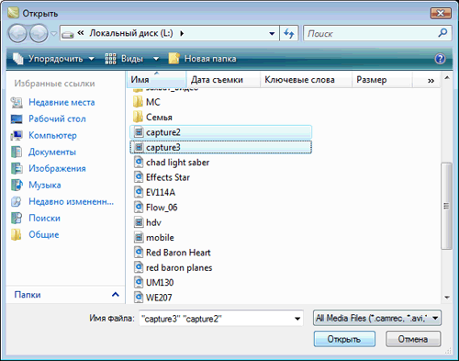459x361 pixels.
Task: Show more columns with the » chevron
Action: [x=431, y=81]
